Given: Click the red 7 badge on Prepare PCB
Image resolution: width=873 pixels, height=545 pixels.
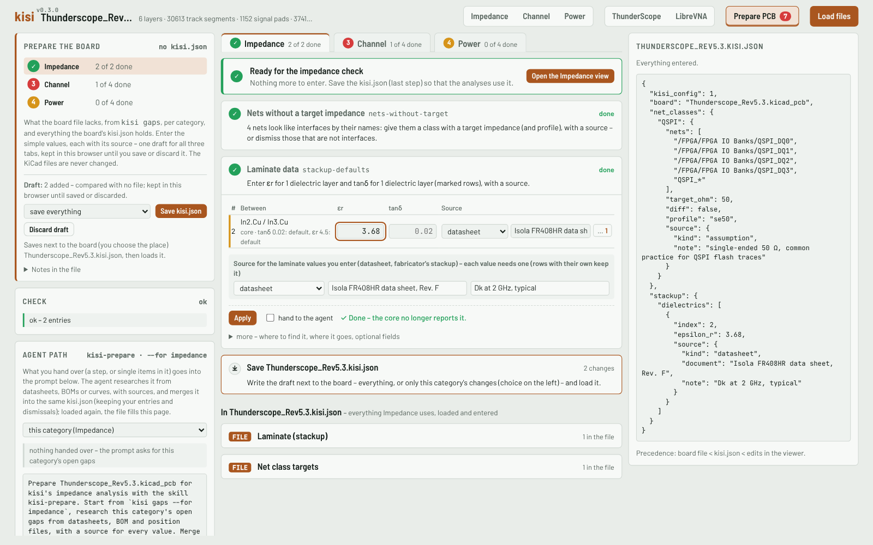Looking at the screenshot, I should pos(785,16).
